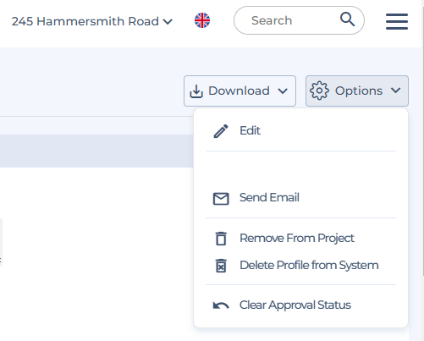Open the Download dropdown chevron
Image resolution: width=424 pixels, height=341 pixels.
pos(283,91)
